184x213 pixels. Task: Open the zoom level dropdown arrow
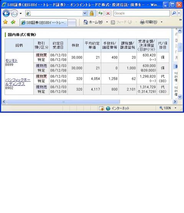[176, 108]
